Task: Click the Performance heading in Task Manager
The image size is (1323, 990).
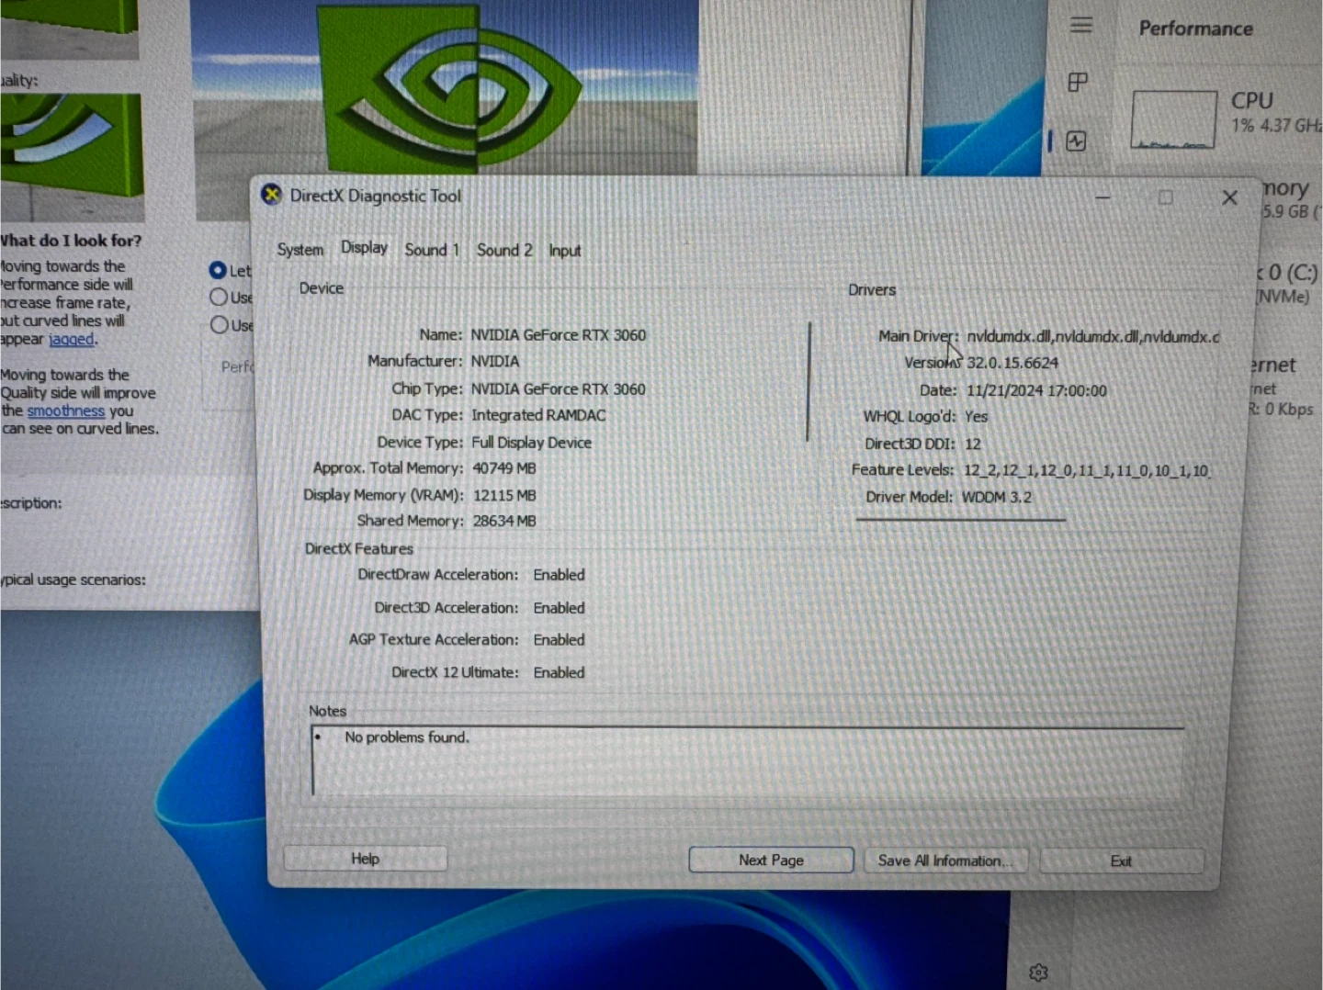Action: pyautogui.click(x=1195, y=28)
